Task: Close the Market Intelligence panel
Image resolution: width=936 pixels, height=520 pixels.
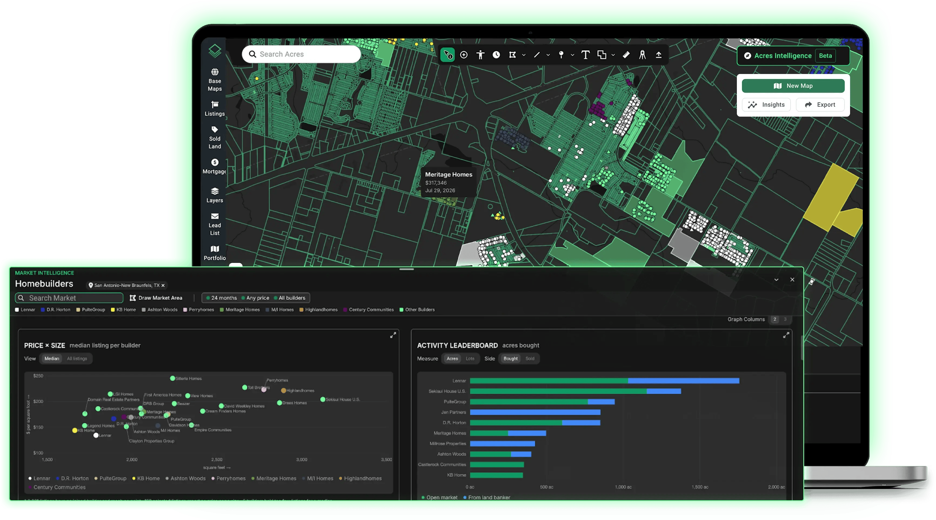Action: click(792, 280)
